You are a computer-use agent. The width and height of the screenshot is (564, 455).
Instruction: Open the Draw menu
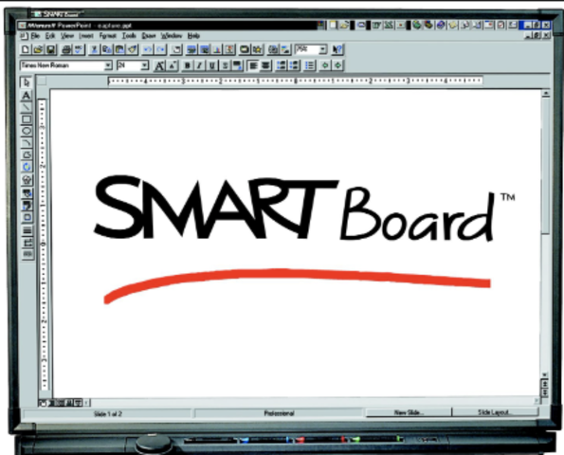148,36
